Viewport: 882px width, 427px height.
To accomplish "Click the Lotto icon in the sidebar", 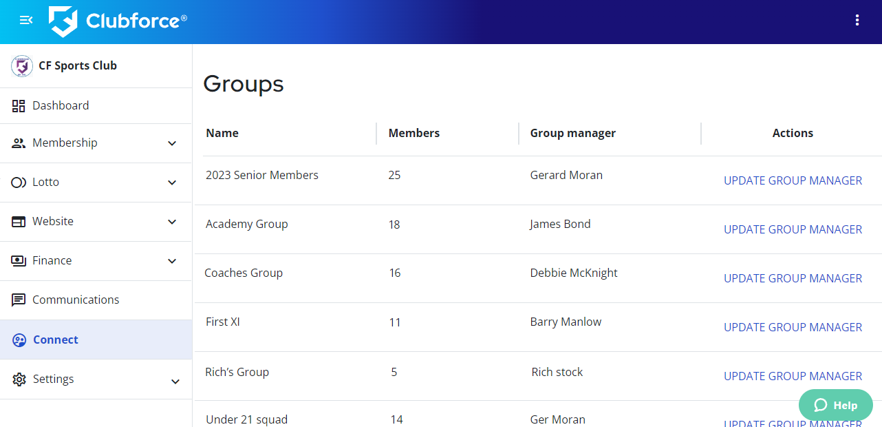I will point(19,183).
